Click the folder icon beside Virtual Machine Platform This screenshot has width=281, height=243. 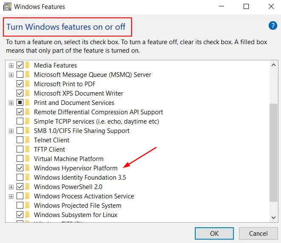pos(28,159)
